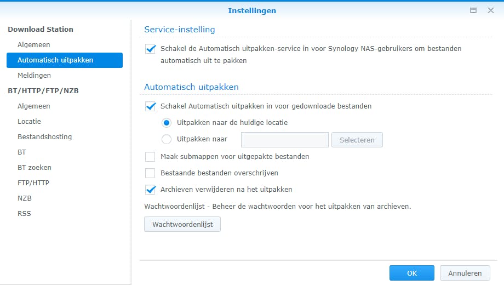Open the BT zoeken section
Viewport: 504px width, 285px height.
pos(35,168)
